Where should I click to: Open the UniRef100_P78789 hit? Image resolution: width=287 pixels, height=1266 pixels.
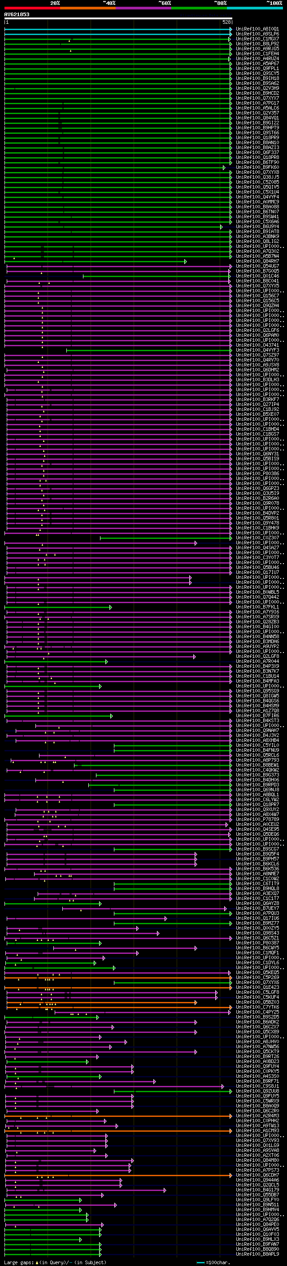[257, 820]
